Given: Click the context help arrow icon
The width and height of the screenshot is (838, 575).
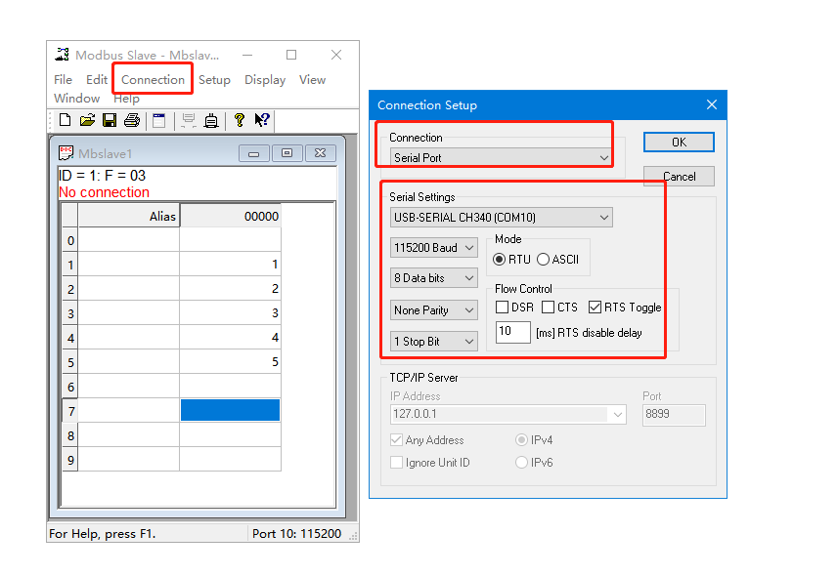Looking at the screenshot, I should pyautogui.click(x=262, y=120).
